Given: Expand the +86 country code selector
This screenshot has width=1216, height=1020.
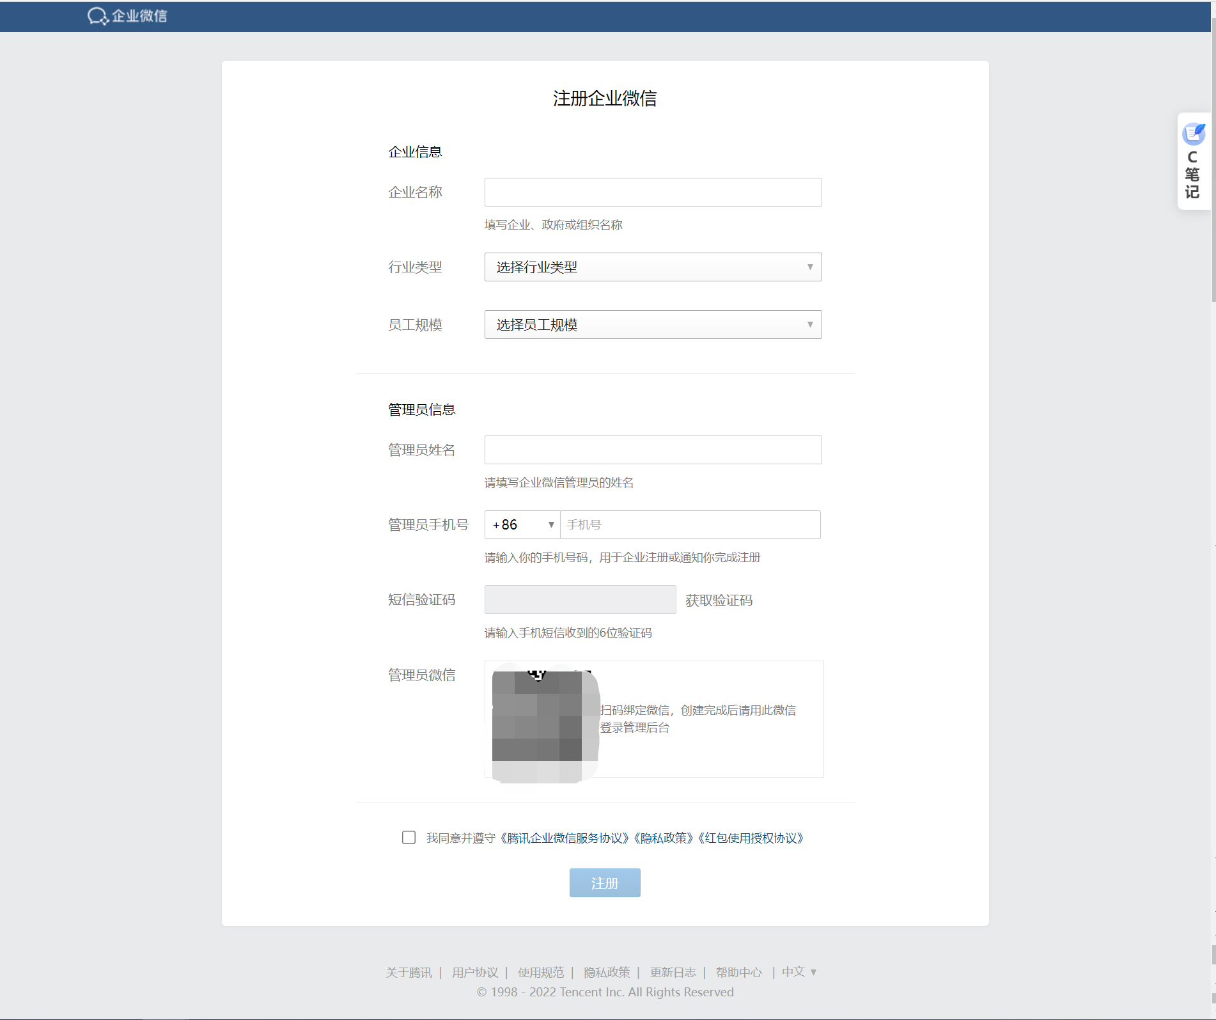Looking at the screenshot, I should (522, 524).
